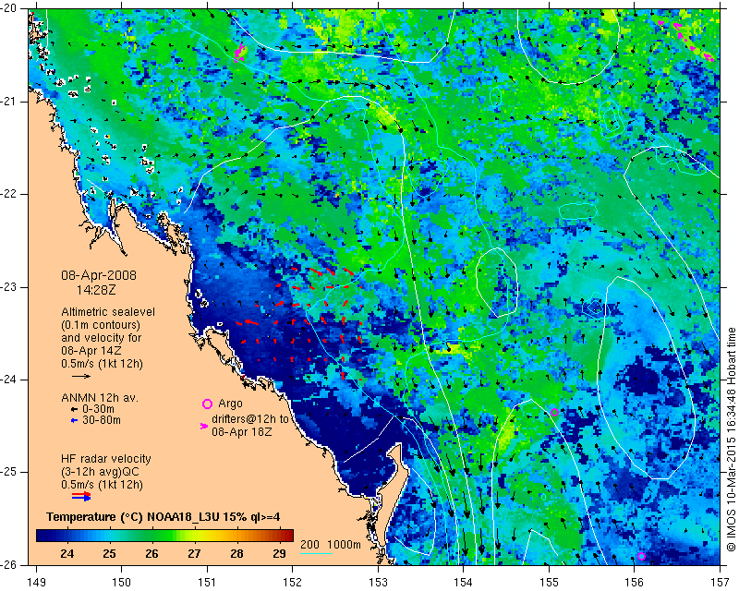Click the '200' isobath depth label
739x591 pixels.
tap(309, 544)
